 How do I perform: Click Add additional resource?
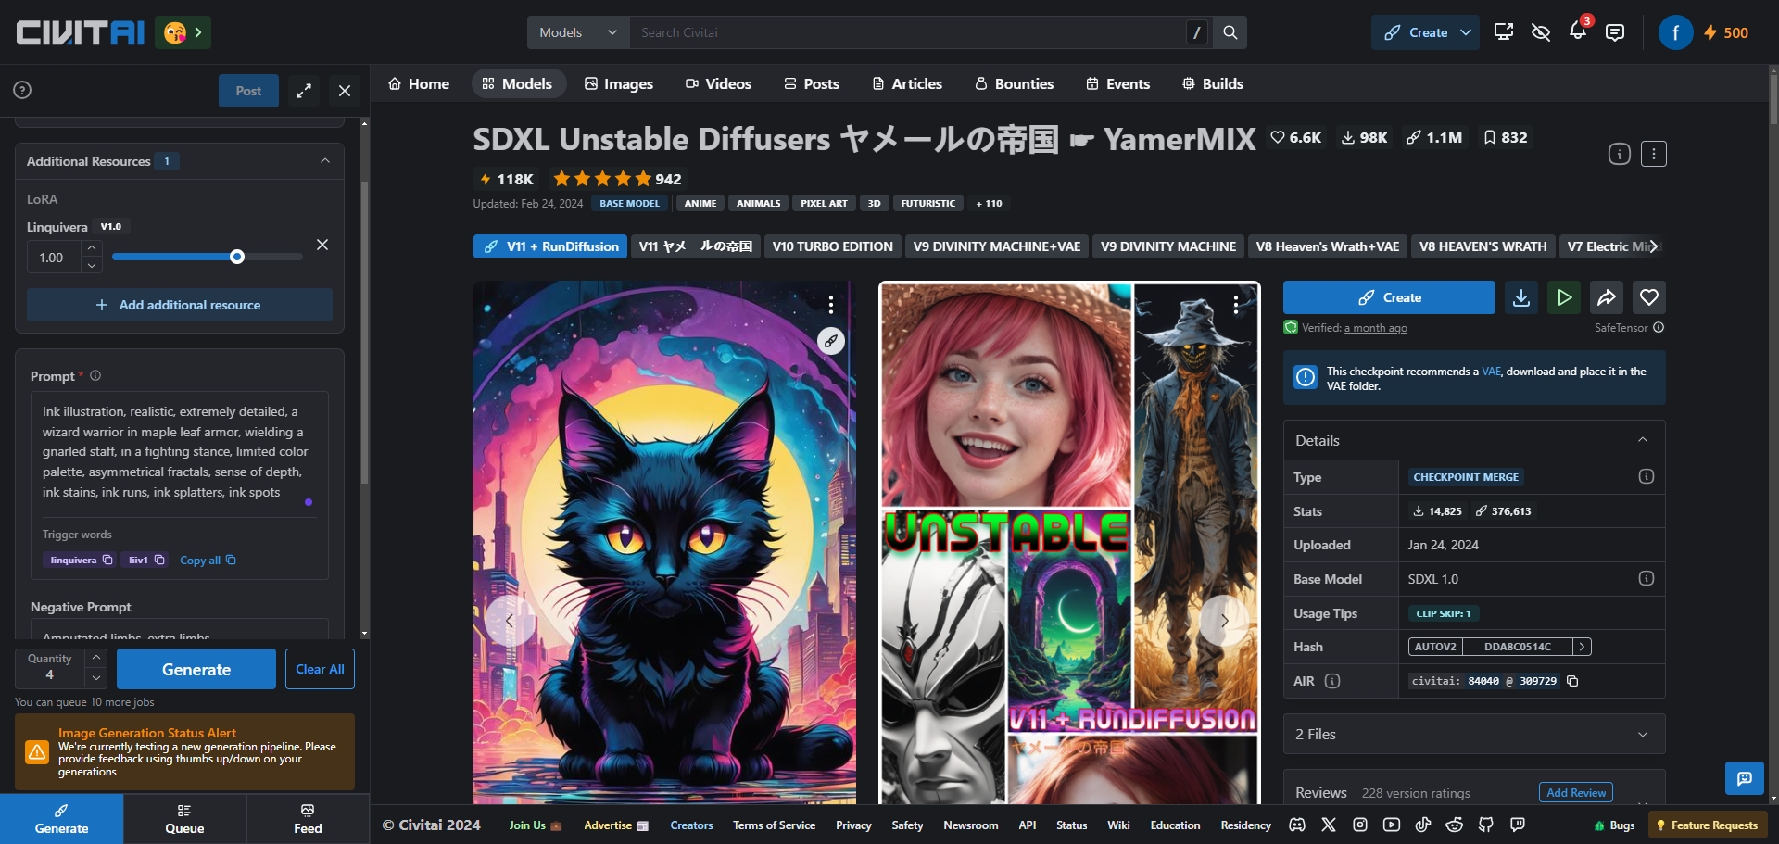click(x=180, y=305)
